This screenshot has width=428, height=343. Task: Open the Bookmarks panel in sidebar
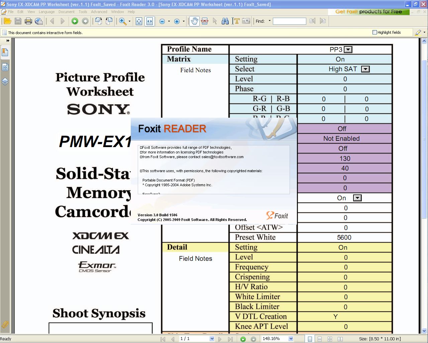[5, 52]
